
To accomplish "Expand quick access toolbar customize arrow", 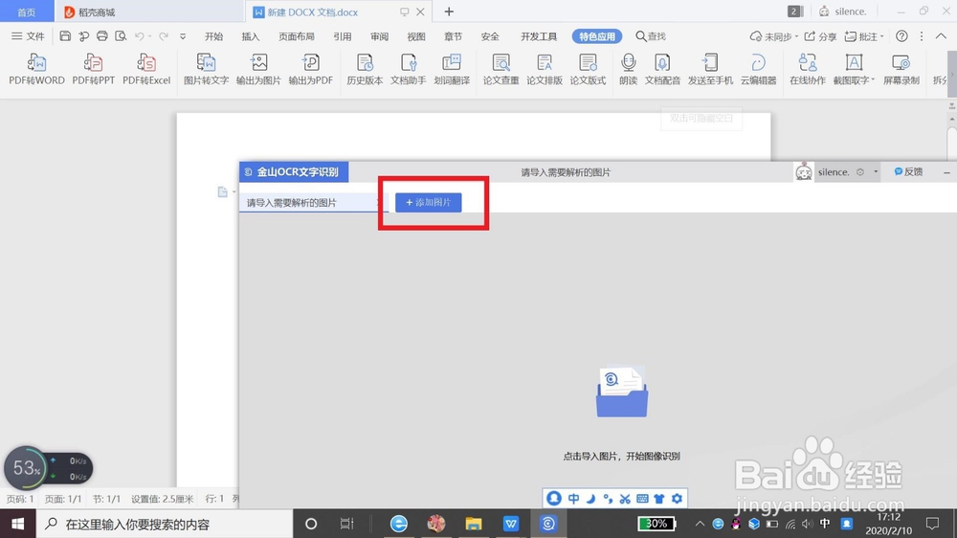I will pyautogui.click(x=183, y=36).
